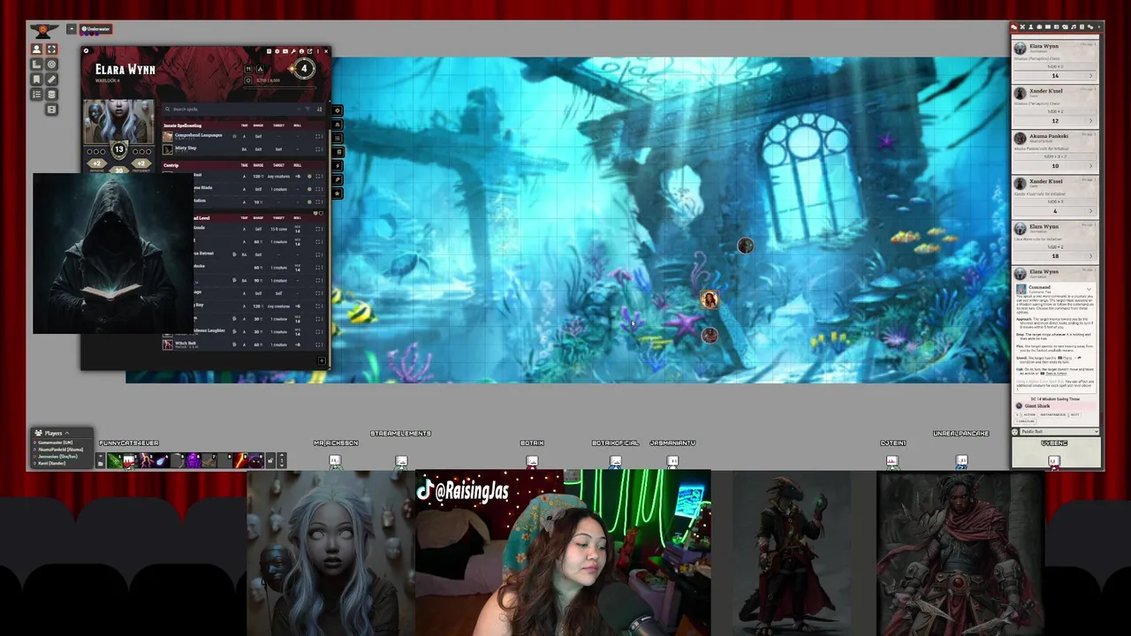This screenshot has width=1131, height=636.
Task: Click the wrench configure icon in sheet header
Action: (293, 51)
